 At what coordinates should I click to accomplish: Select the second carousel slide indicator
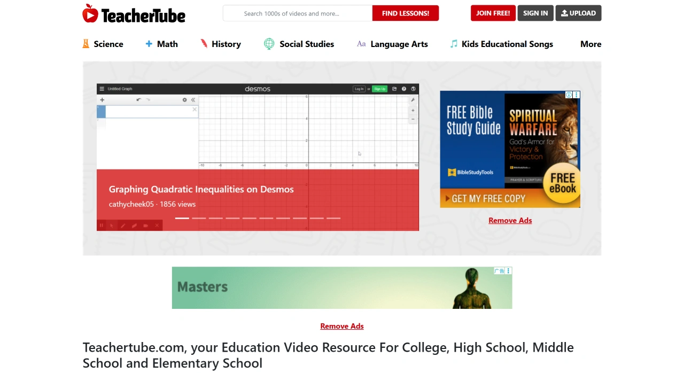[x=198, y=218]
